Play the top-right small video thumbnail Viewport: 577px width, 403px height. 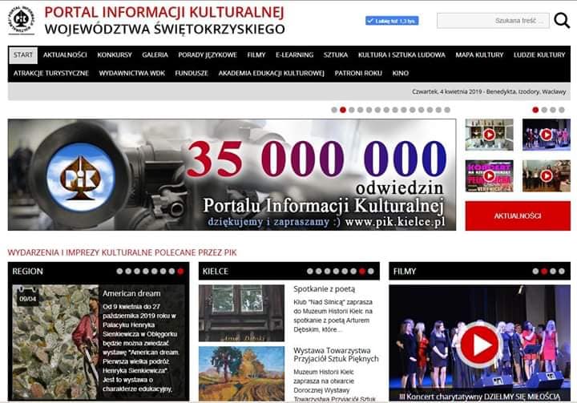click(x=547, y=135)
